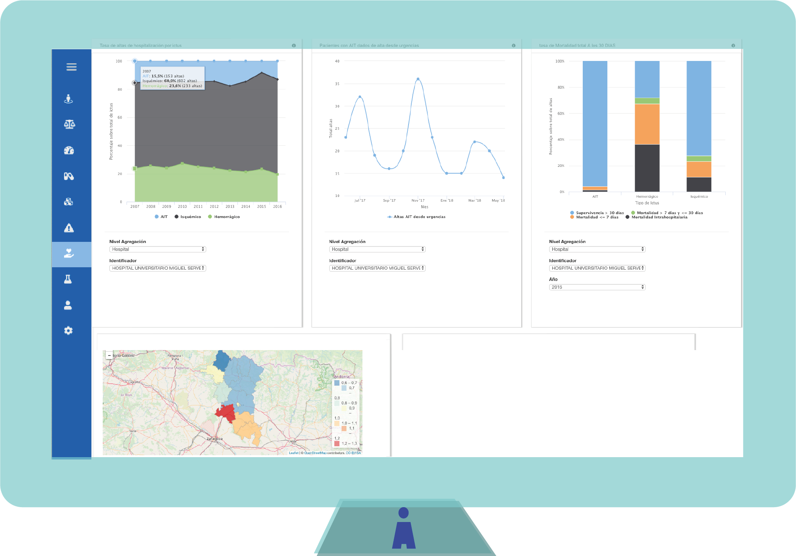Open the laboratory flask sidebar icon
This screenshot has width=796, height=556.
coord(68,279)
